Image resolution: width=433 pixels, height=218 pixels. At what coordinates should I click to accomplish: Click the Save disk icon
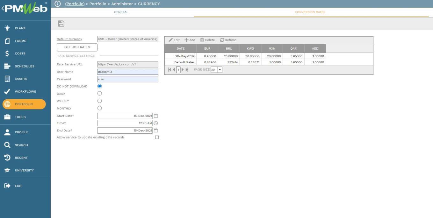pos(61,24)
